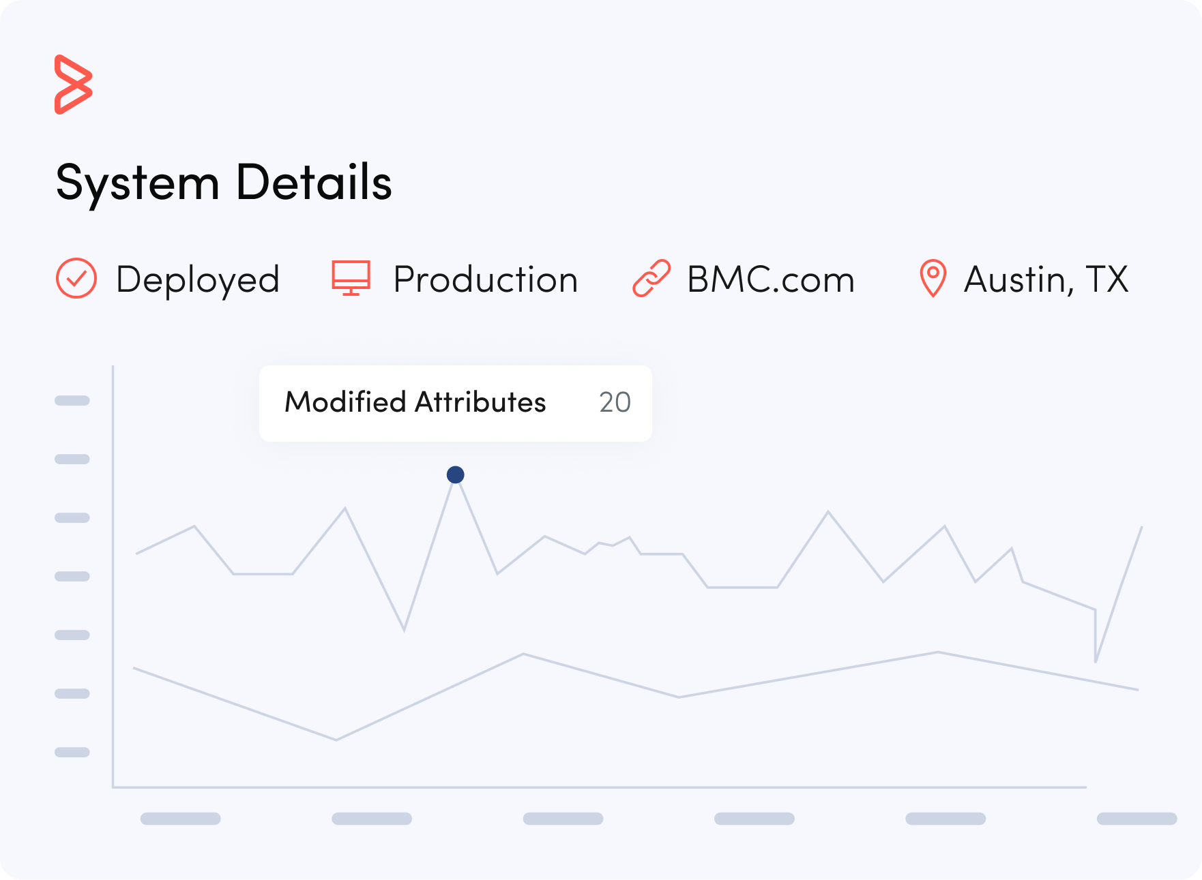Click the dark blue chart data point

[456, 474]
